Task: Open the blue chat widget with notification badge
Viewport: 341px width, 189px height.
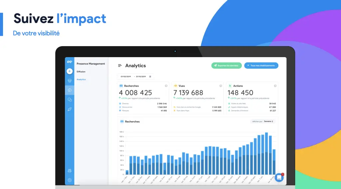Action: (x=279, y=178)
